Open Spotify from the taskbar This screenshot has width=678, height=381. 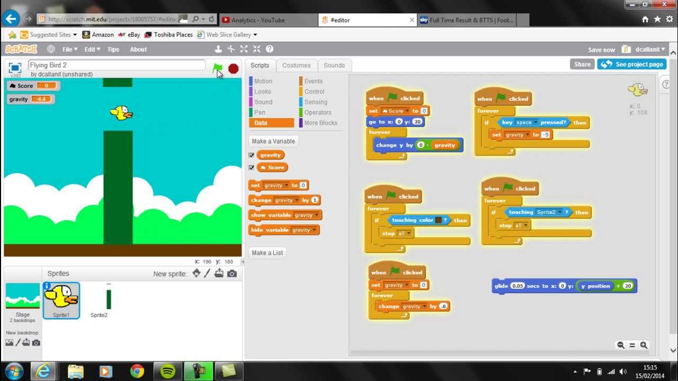[168, 371]
